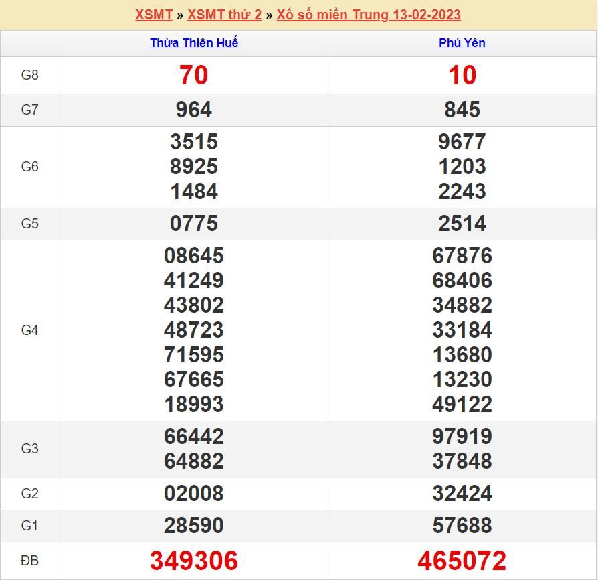Select the G6 row label
Viewport: 598px width, 580px height.
click(x=29, y=167)
